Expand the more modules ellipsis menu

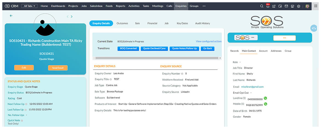(204, 6)
